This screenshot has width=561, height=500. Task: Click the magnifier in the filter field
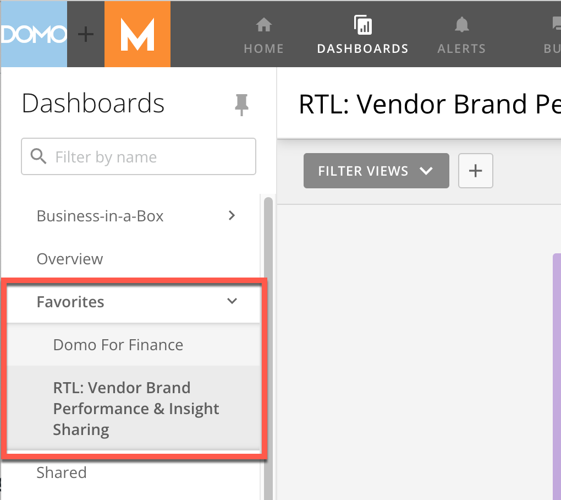pos(38,156)
